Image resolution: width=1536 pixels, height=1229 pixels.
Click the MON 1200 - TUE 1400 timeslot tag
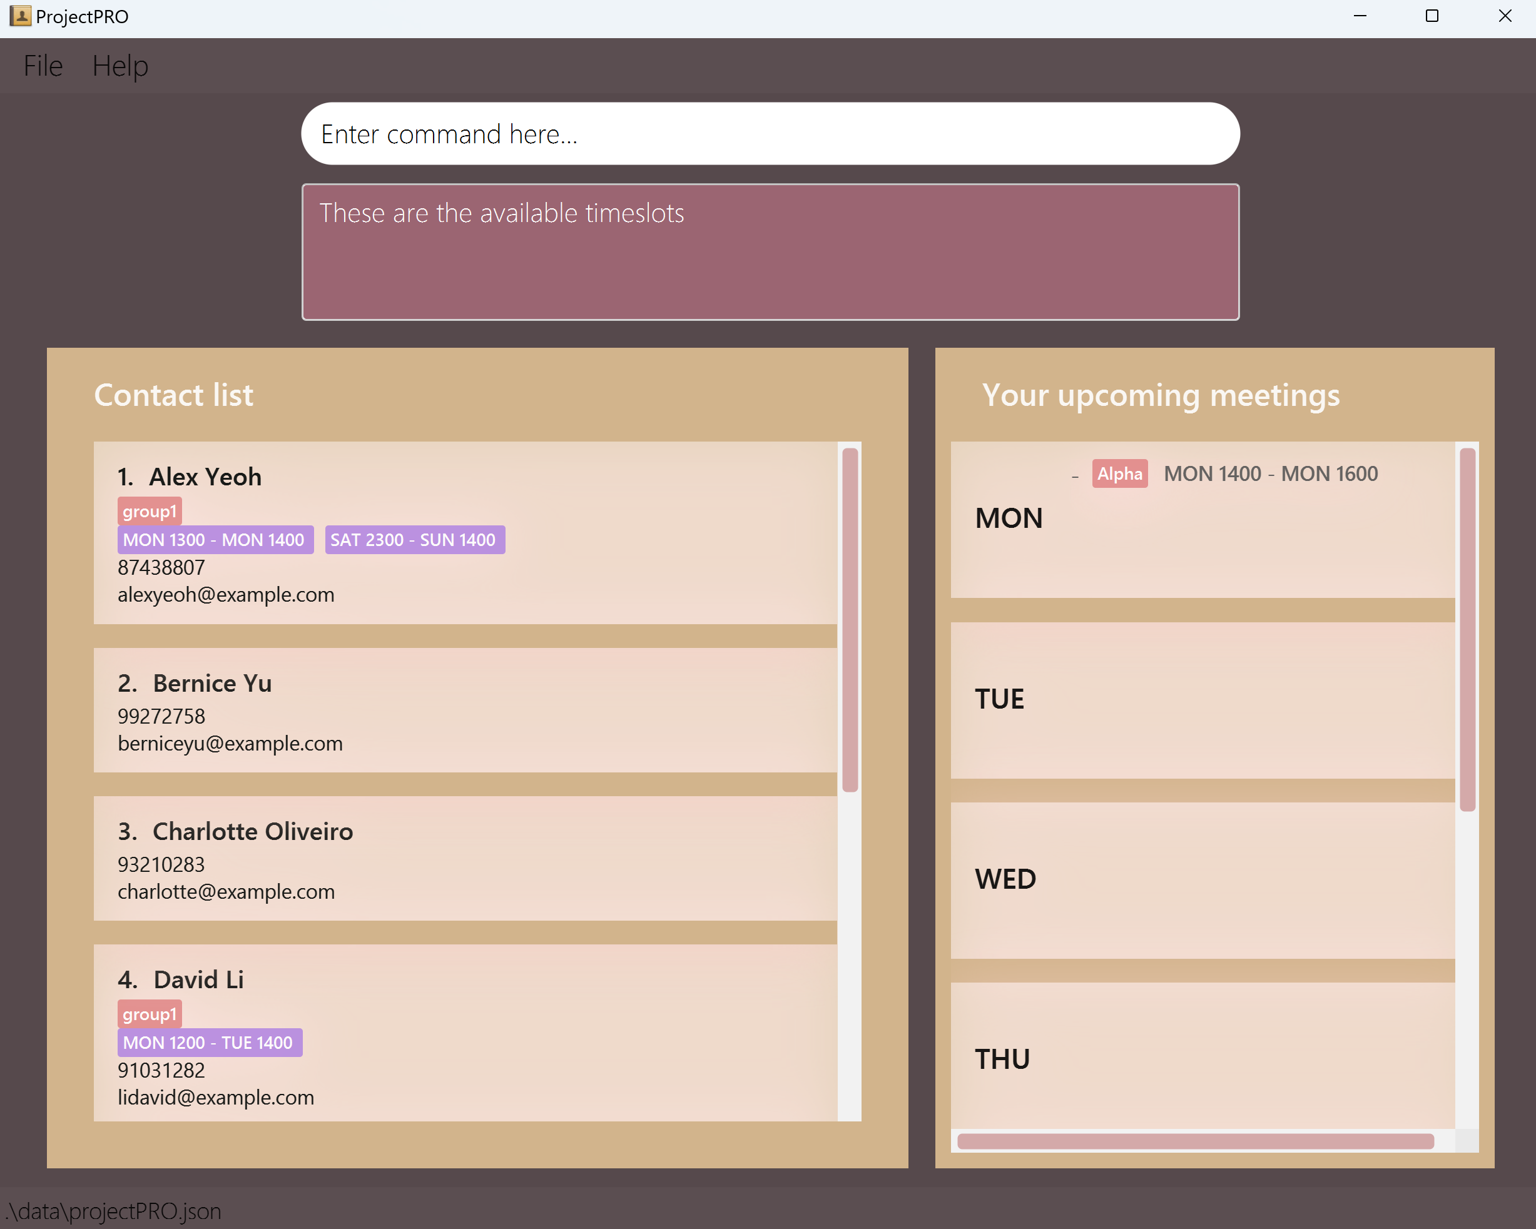tap(209, 1043)
